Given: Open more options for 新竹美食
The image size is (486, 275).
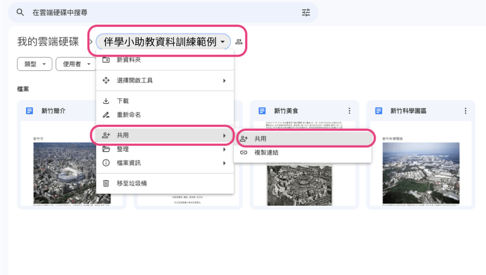Looking at the screenshot, I should [x=349, y=111].
